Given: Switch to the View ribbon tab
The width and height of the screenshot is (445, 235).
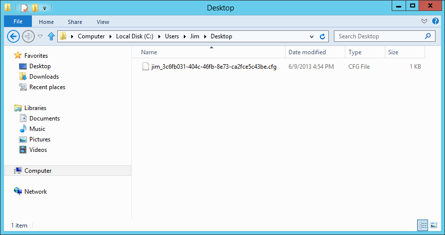Looking at the screenshot, I should tap(103, 22).
